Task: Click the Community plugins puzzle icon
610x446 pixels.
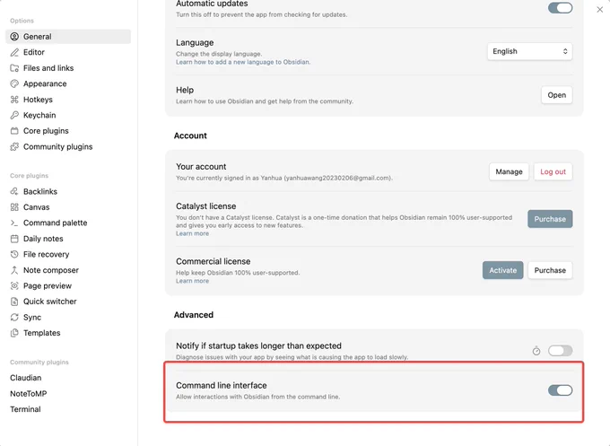Action: (x=14, y=146)
